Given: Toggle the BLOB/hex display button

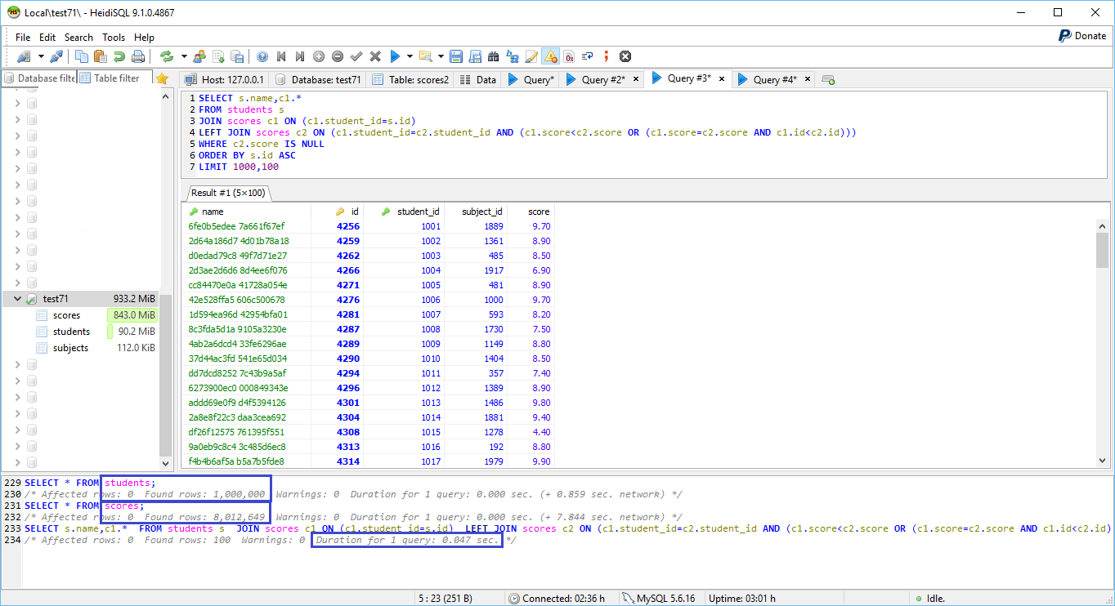Looking at the screenshot, I should (x=569, y=56).
